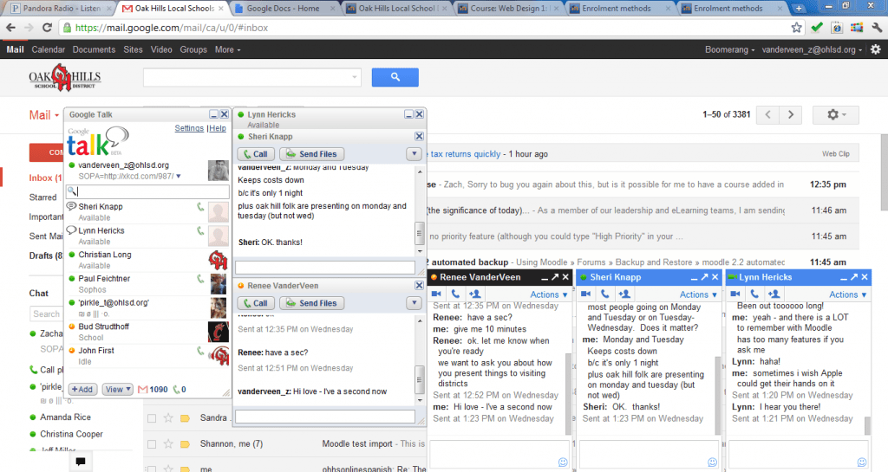Screen dimensions: 888x472
Task: Open the Drafts folder
Action: pyautogui.click(x=46, y=255)
